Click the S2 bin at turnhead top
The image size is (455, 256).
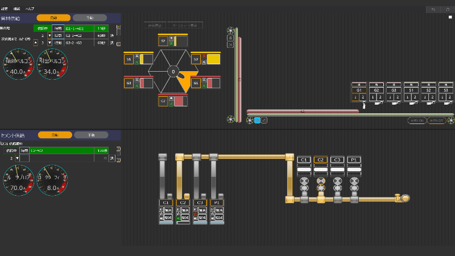163,41
